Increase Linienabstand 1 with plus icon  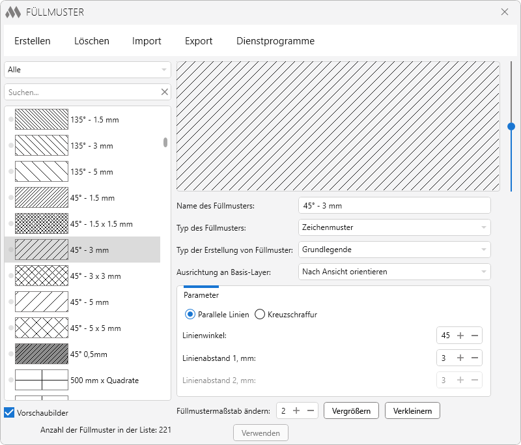click(x=460, y=358)
